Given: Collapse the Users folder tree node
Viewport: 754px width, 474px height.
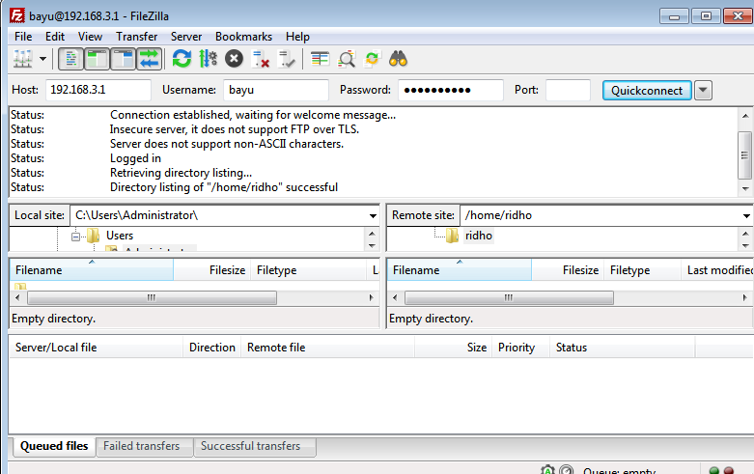Looking at the screenshot, I should 75,237.
